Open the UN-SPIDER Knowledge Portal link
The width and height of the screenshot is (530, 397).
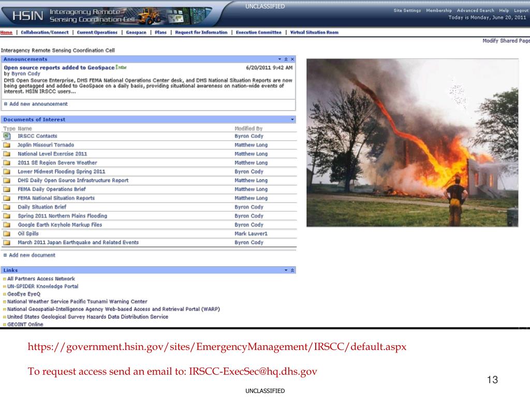pyautogui.click(x=42, y=286)
